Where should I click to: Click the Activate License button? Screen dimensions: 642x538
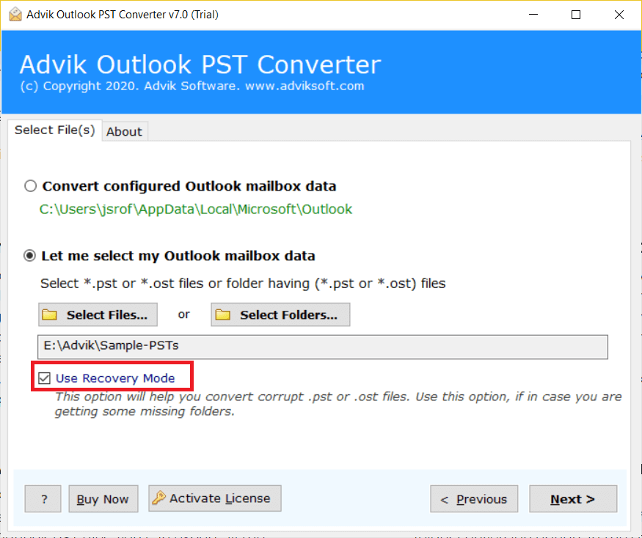214,498
